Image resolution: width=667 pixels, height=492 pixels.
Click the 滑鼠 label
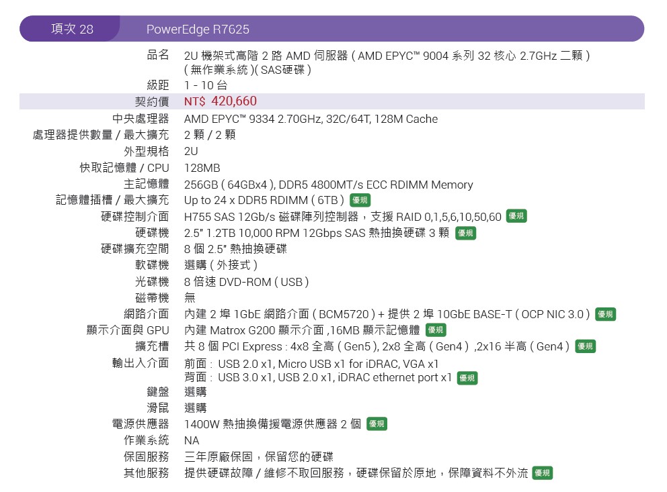[158, 408]
